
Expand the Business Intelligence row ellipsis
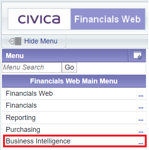click(x=141, y=143)
